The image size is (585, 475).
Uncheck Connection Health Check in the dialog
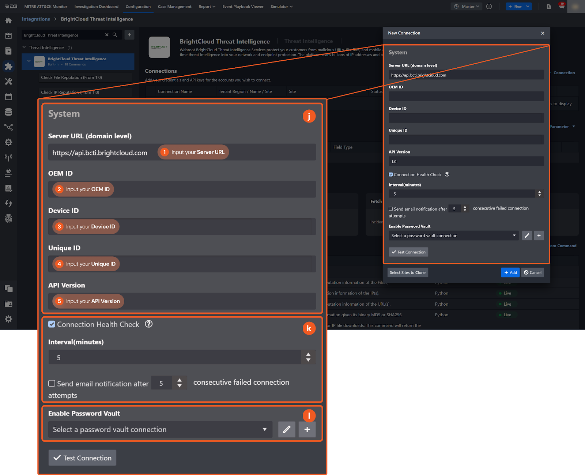click(390, 174)
